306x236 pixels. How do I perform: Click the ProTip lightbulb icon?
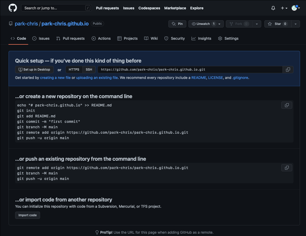pyautogui.click(x=97, y=232)
